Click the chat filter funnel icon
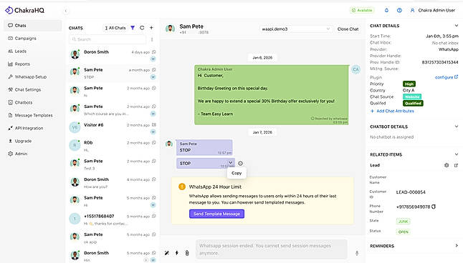The image size is (463, 263). [x=133, y=28]
